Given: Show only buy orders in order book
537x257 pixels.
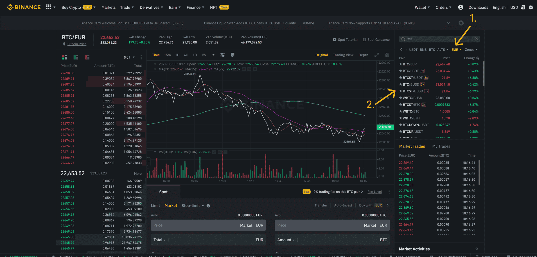Looking at the screenshot, I should (x=76, y=57).
